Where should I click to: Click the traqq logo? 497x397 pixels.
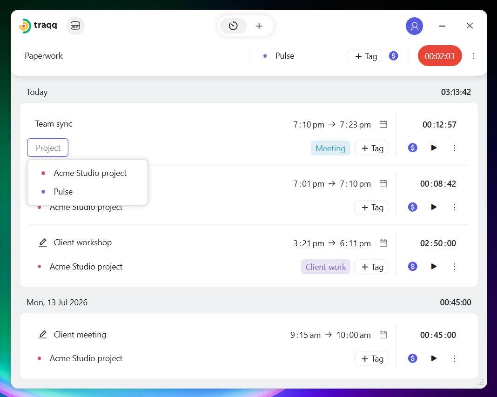click(x=38, y=26)
